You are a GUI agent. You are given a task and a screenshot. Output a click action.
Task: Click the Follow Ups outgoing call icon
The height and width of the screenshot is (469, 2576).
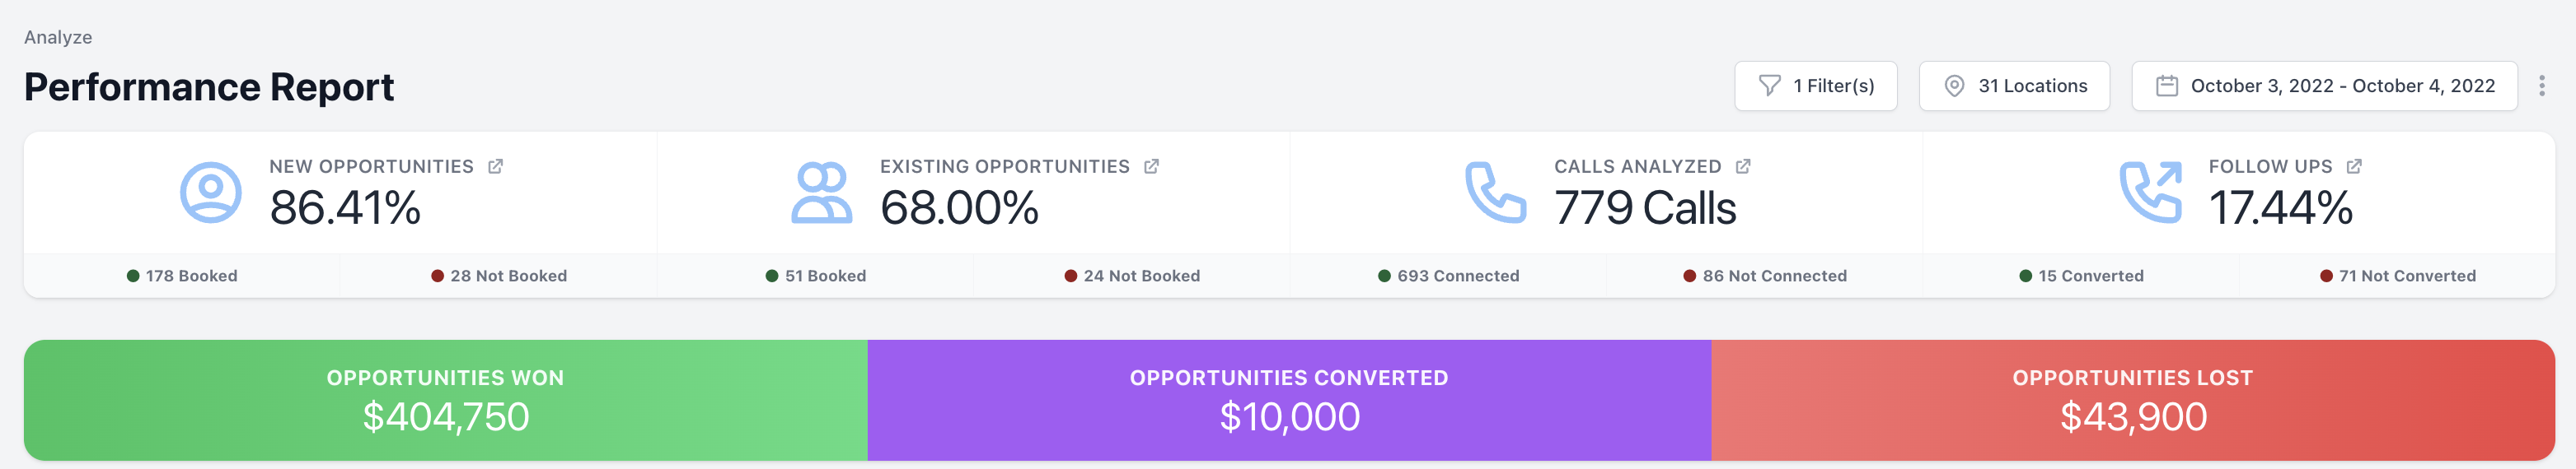pyautogui.click(x=2151, y=193)
